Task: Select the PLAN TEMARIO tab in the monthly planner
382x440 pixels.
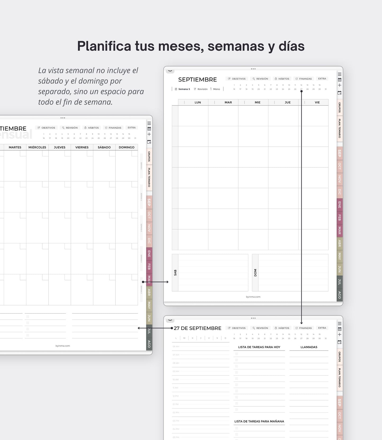Action: [x=149, y=177]
